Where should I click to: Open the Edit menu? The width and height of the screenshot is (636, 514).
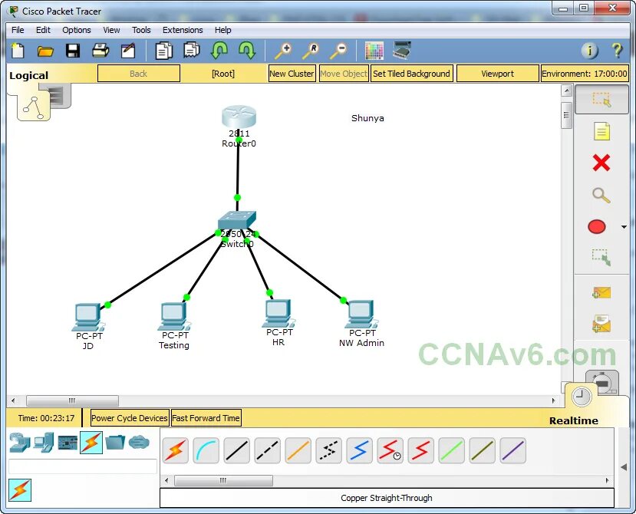43,30
